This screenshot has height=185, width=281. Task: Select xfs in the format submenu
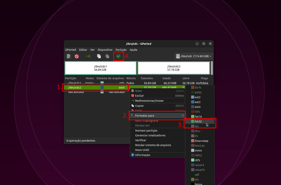tap(200, 180)
